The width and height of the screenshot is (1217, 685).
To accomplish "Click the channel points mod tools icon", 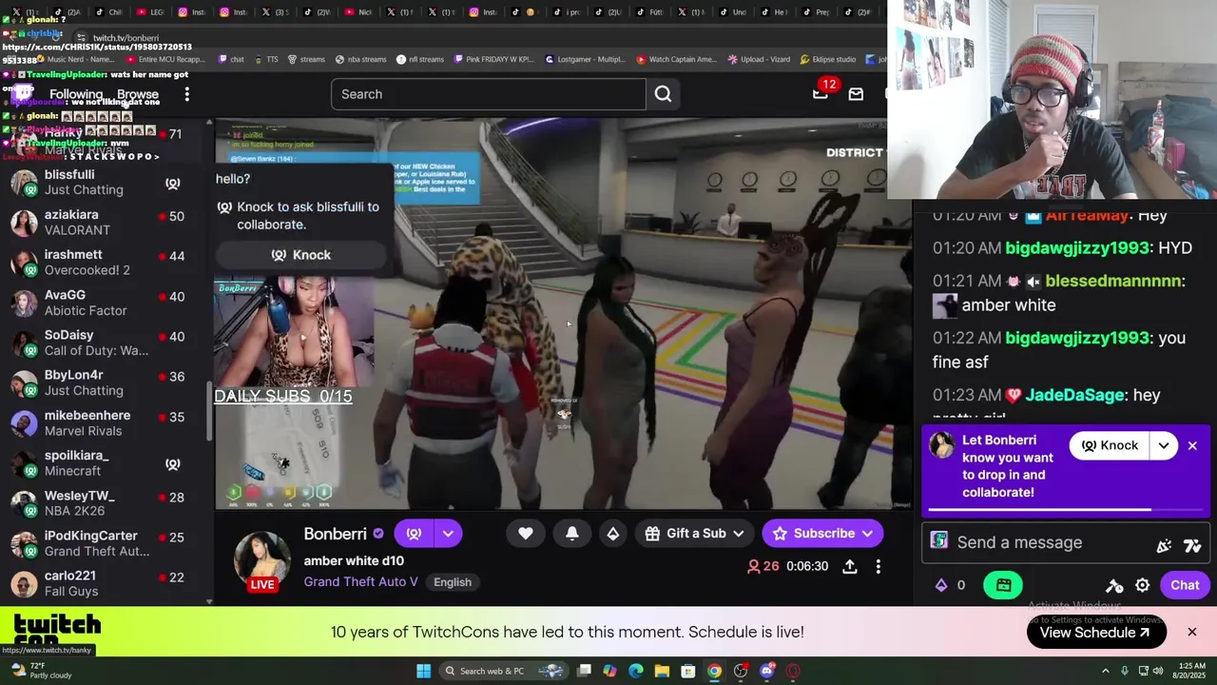I will pyautogui.click(x=1114, y=585).
